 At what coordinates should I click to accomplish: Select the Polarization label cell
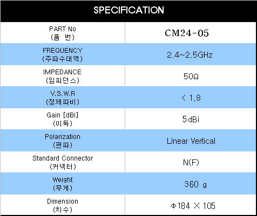(63, 141)
